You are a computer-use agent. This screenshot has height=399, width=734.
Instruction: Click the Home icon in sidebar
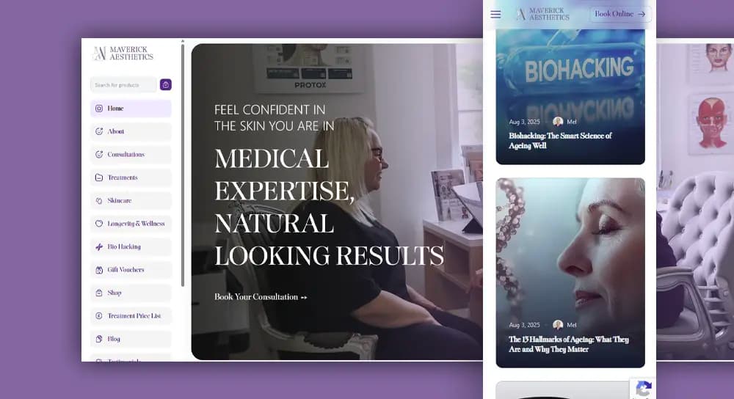(99, 109)
